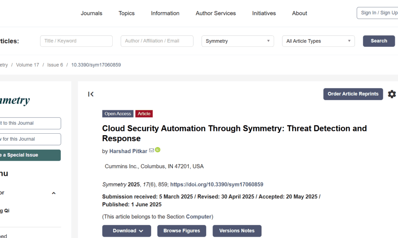398x238 pixels.
Task: Click the author email envelope icon
Action: tap(151, 150)
